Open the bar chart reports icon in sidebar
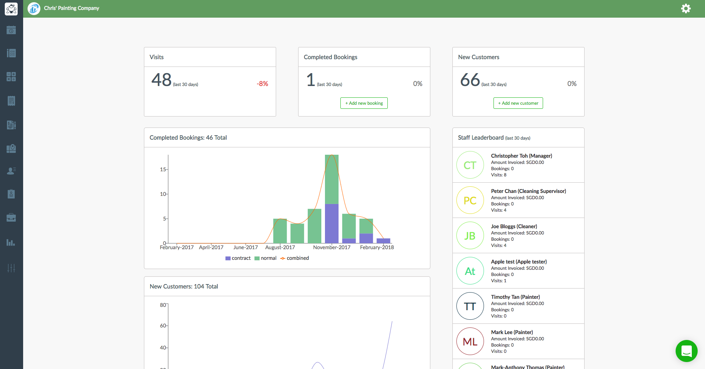705x369 pixels. coord(11,242)
